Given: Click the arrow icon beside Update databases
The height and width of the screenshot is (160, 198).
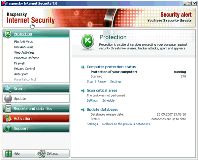Looking at the screenshot, I should point(83,109).
